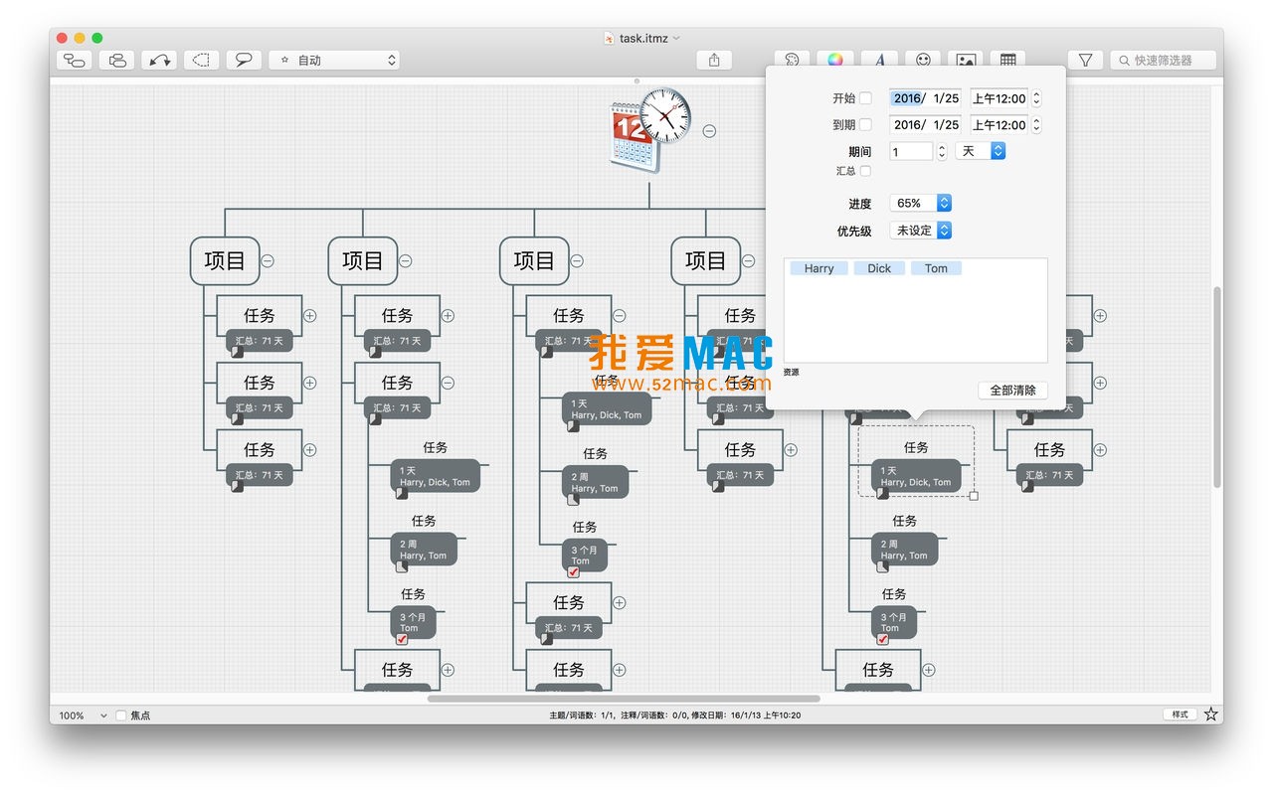Viewport: 1273px width, 795px height.
Task: Open the font panel letter A icon
Action: pos(879,60)
